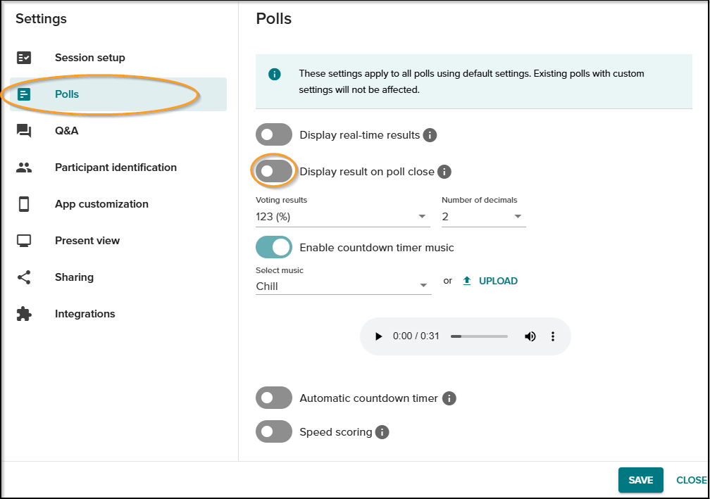Open the Select music dropdown
The height and width of the screenshot is (499, 710).
pos(343,286)
